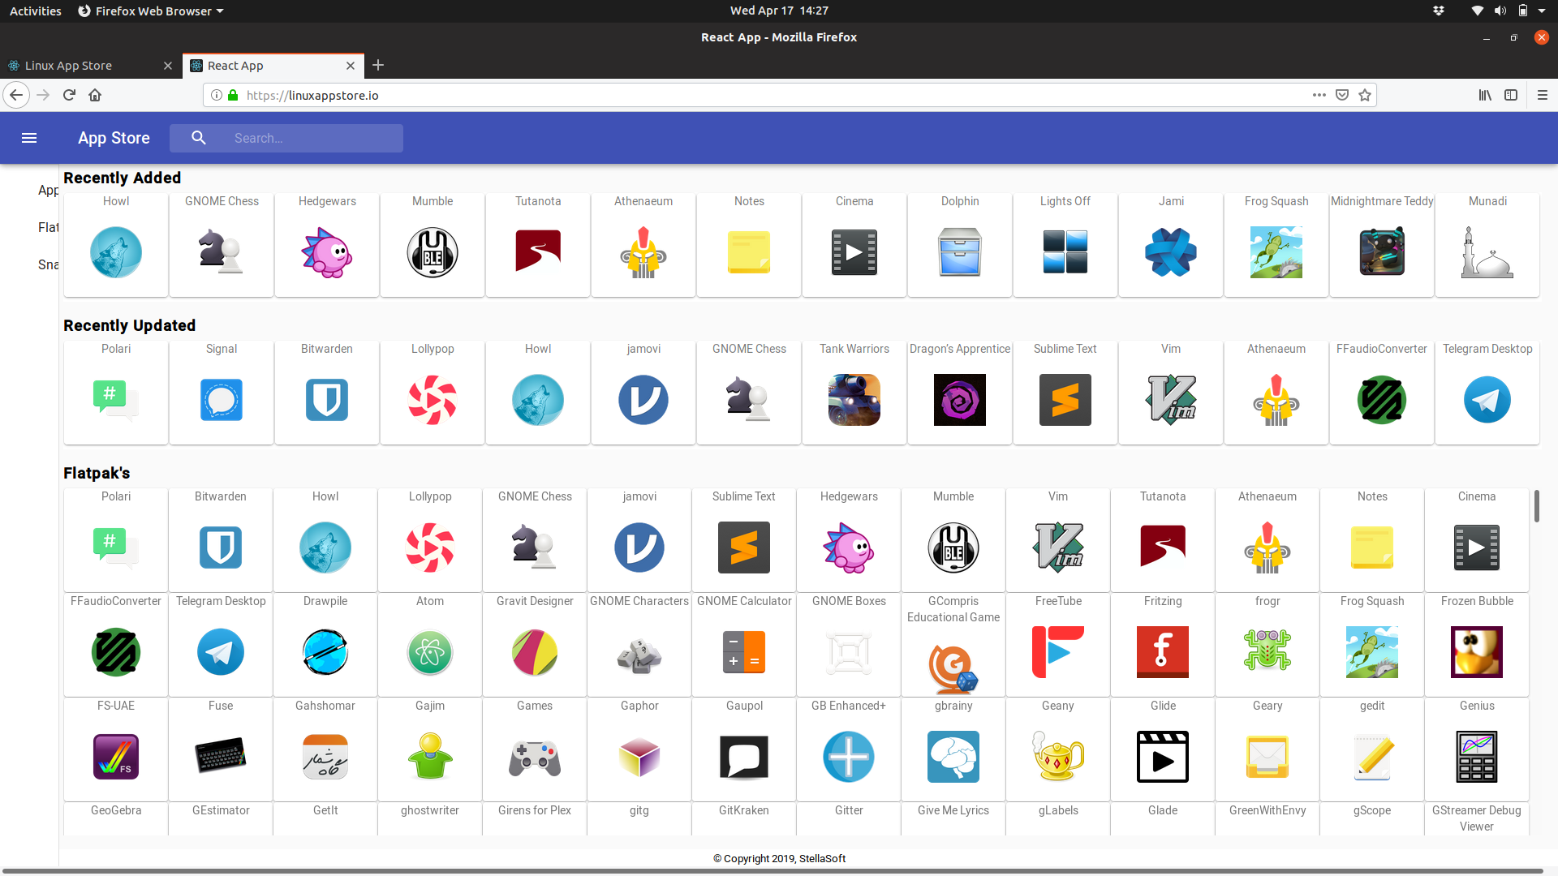Toggle the Firefox sidebar view button
The height and width of the screenshot is (876, 1558).
tap(1511, 95)
